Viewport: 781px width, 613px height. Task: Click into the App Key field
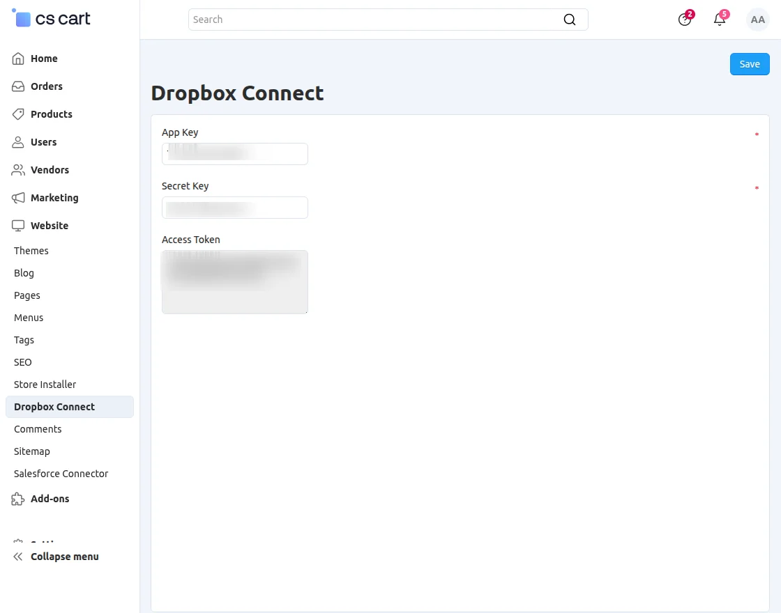point(234,154)
